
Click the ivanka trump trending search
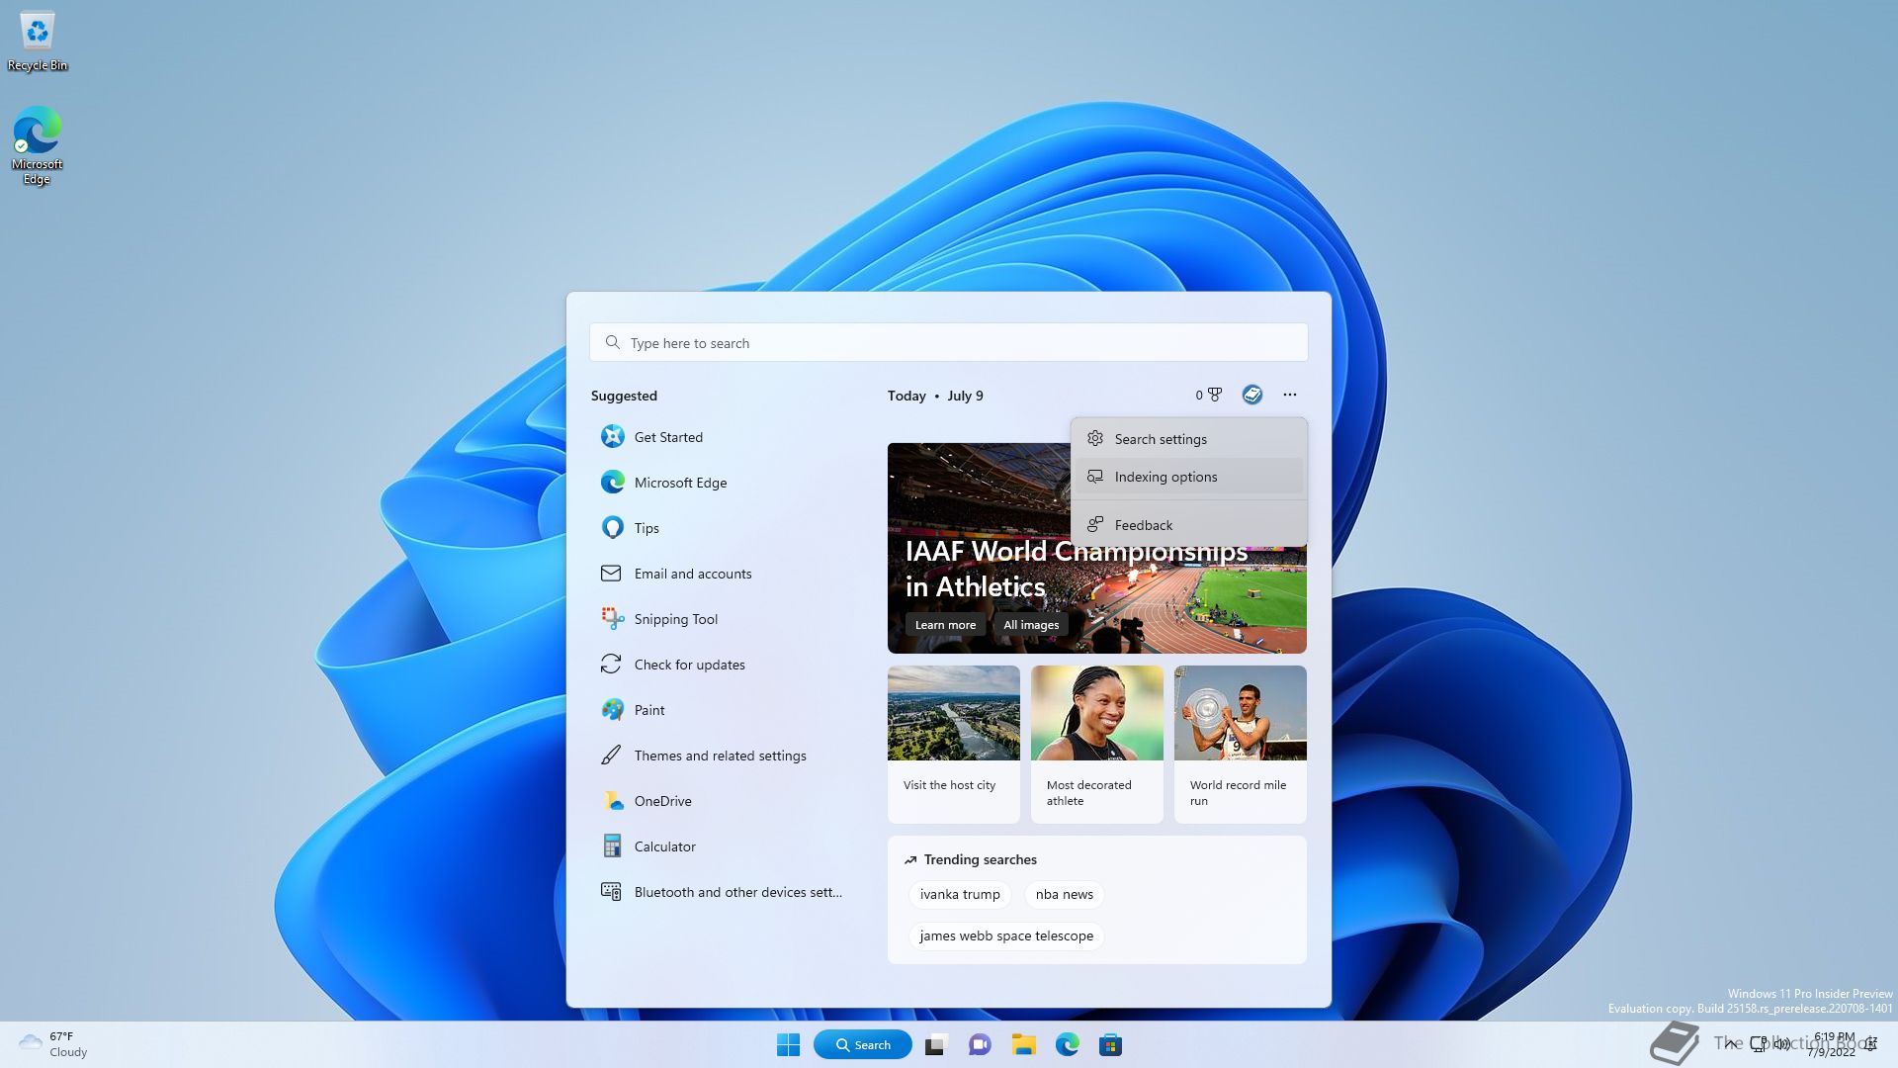[960, 894]
